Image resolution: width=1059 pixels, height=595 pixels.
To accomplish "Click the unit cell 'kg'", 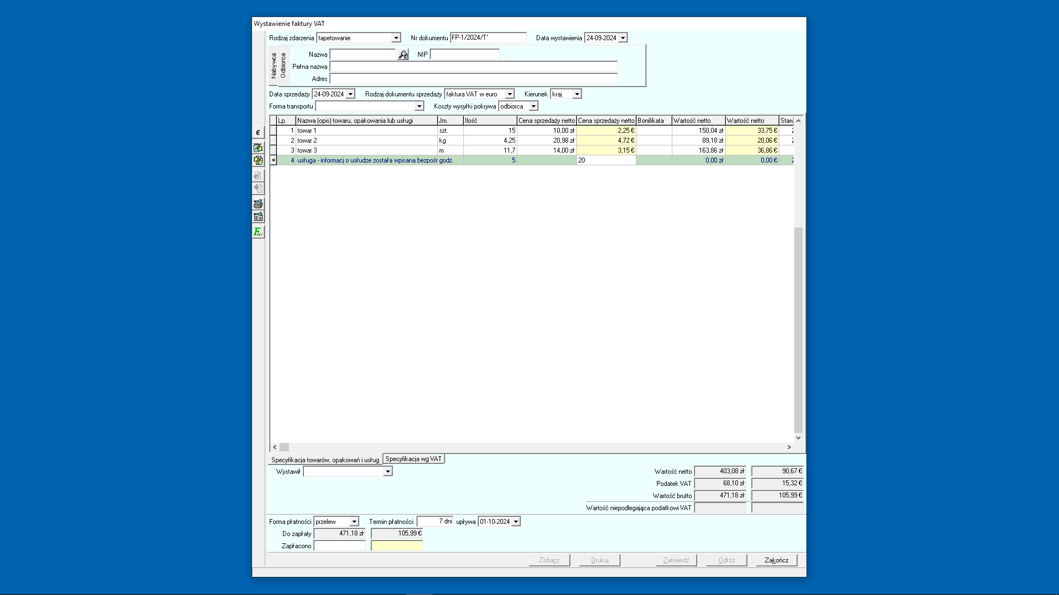I will click(x=450, y=140).
